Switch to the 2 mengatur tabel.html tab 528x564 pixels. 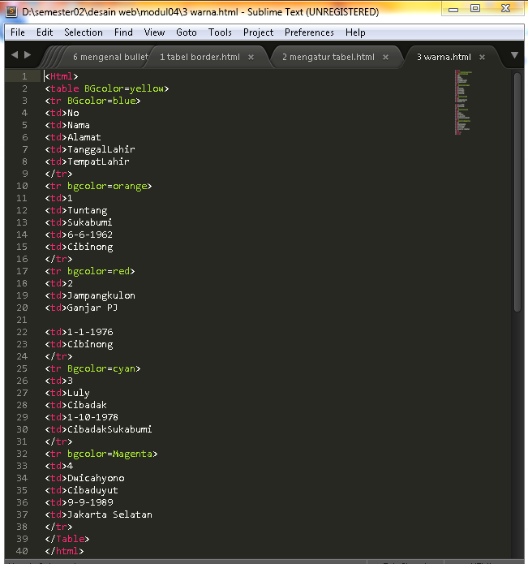(x=328, y=57)
